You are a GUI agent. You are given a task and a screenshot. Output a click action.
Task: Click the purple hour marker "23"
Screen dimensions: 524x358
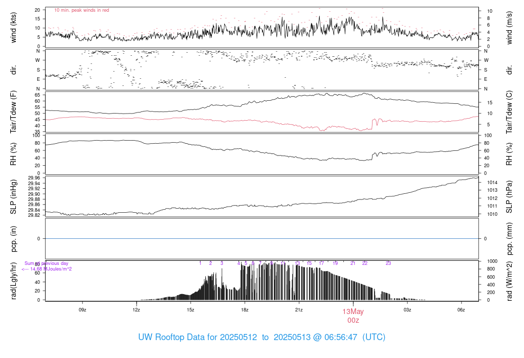pyautogui.click(x=388, y=263)
